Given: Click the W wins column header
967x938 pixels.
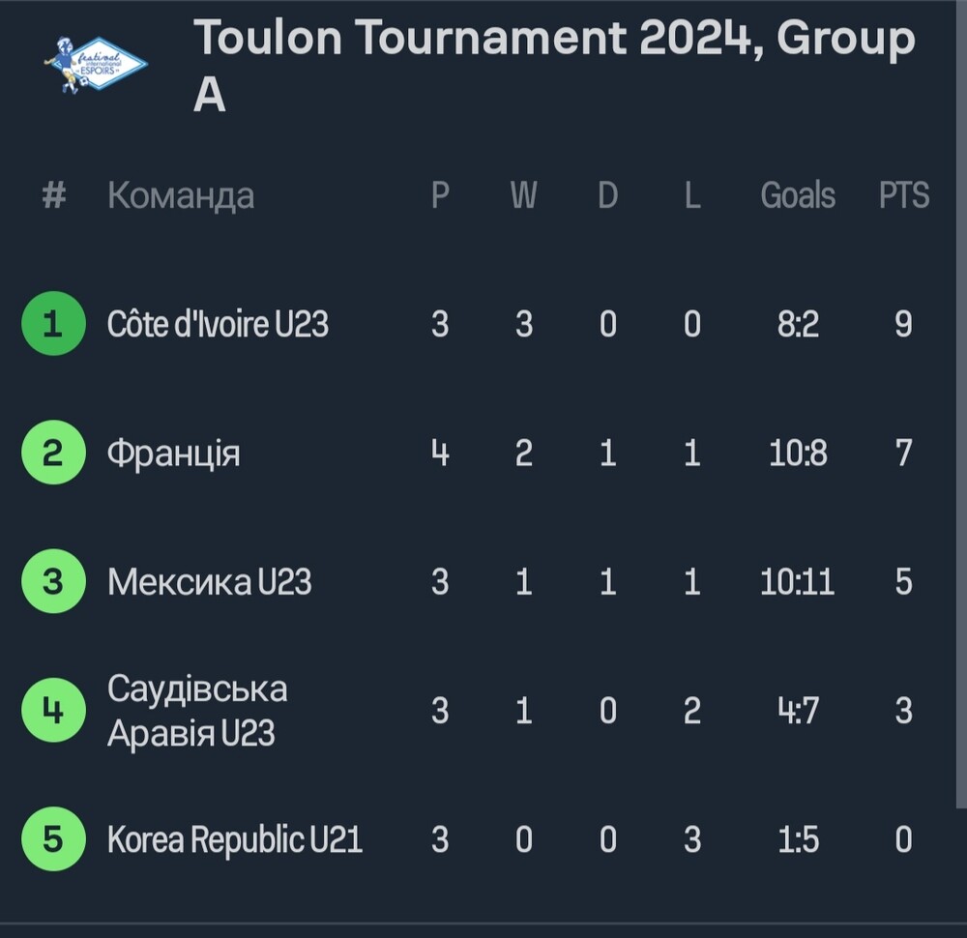Looking at the screenshot, I should 523,195.
